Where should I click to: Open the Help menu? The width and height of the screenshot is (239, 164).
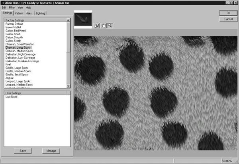point(28,8)
